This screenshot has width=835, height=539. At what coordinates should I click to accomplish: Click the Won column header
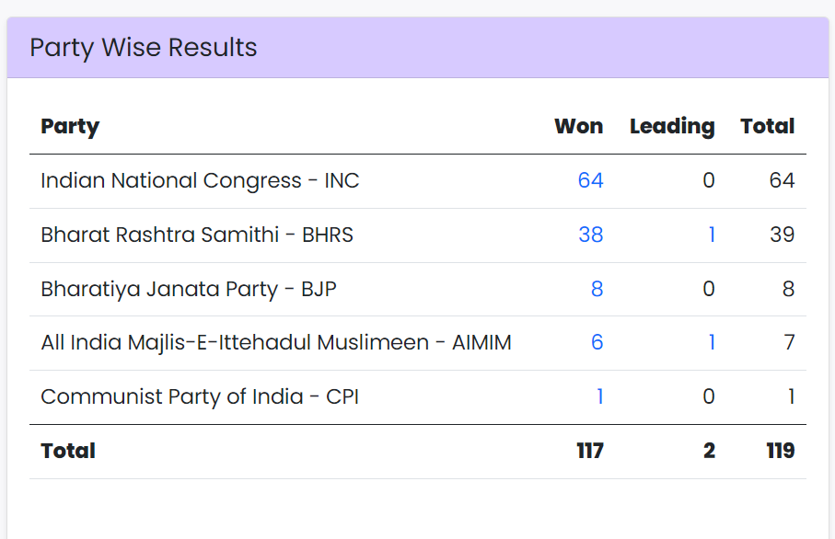(579, 126)
